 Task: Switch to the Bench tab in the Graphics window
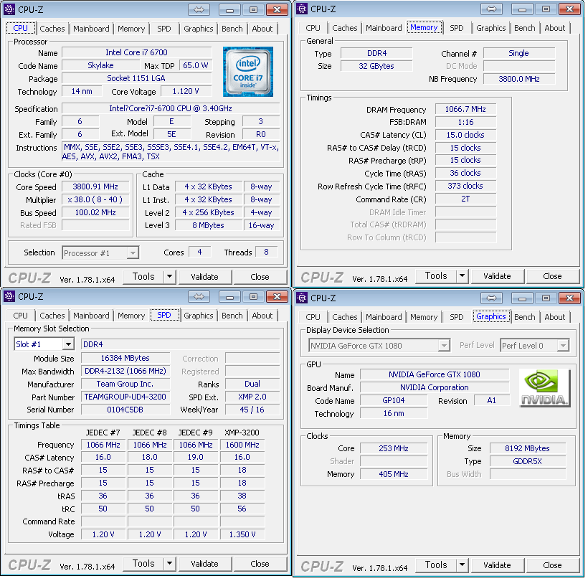[525, 317]
